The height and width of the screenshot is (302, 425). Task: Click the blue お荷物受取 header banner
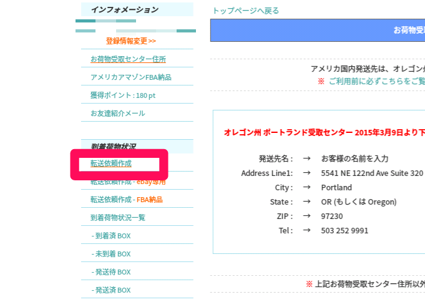click(x=318, y=31)
